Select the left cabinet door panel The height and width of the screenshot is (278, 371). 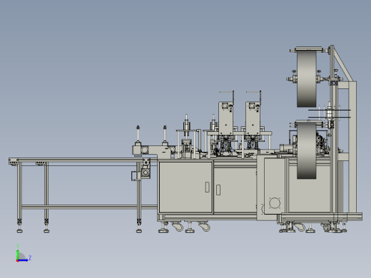click(x=185, y=187)
